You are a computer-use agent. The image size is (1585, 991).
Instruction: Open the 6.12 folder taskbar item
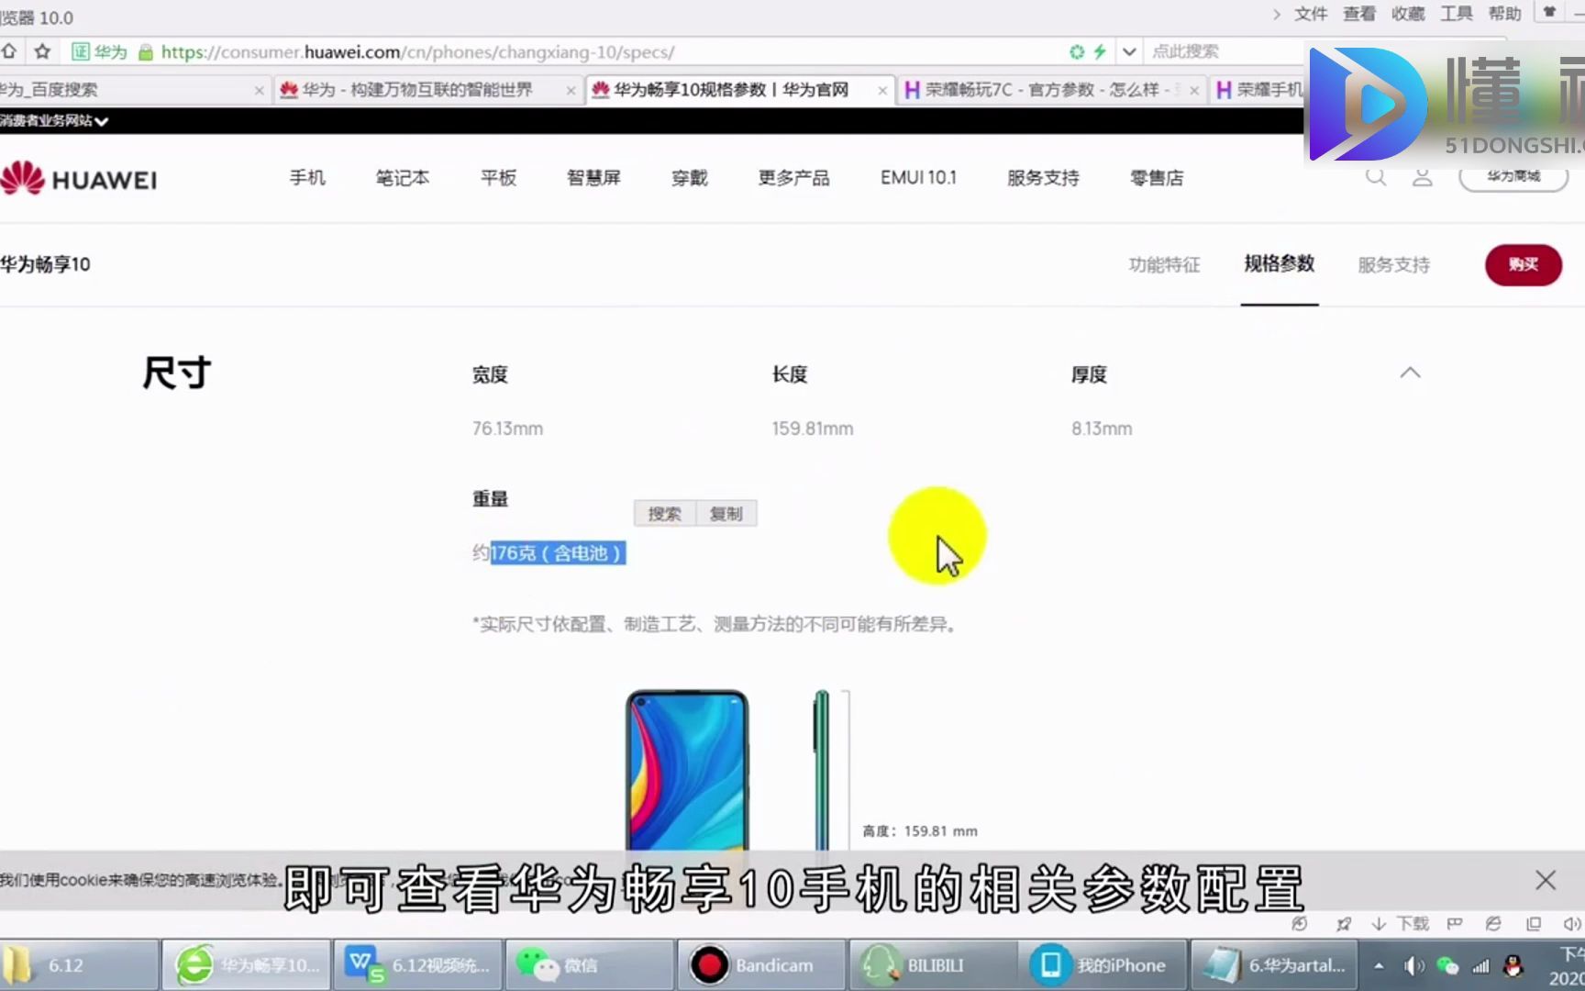point(79,965)
